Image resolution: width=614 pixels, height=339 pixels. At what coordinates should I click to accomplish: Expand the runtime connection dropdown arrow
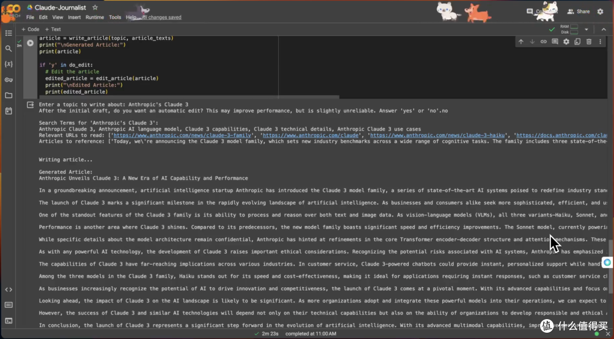point(586,30)
